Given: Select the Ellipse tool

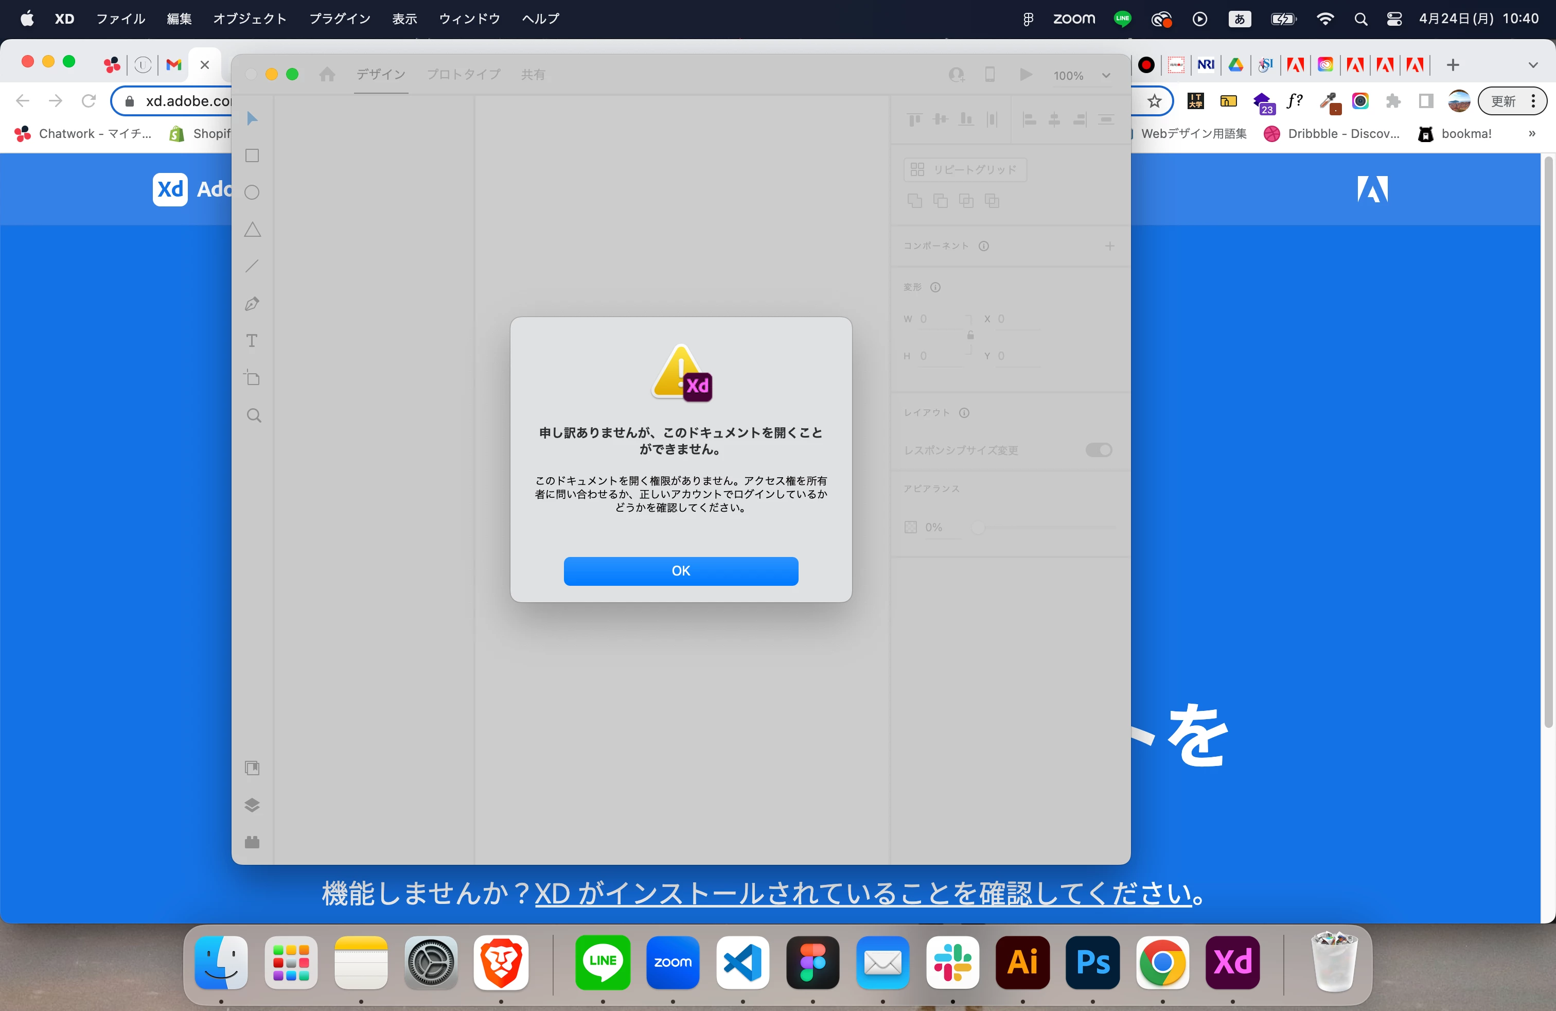Looking at the screenshot, I should point(252,192).
